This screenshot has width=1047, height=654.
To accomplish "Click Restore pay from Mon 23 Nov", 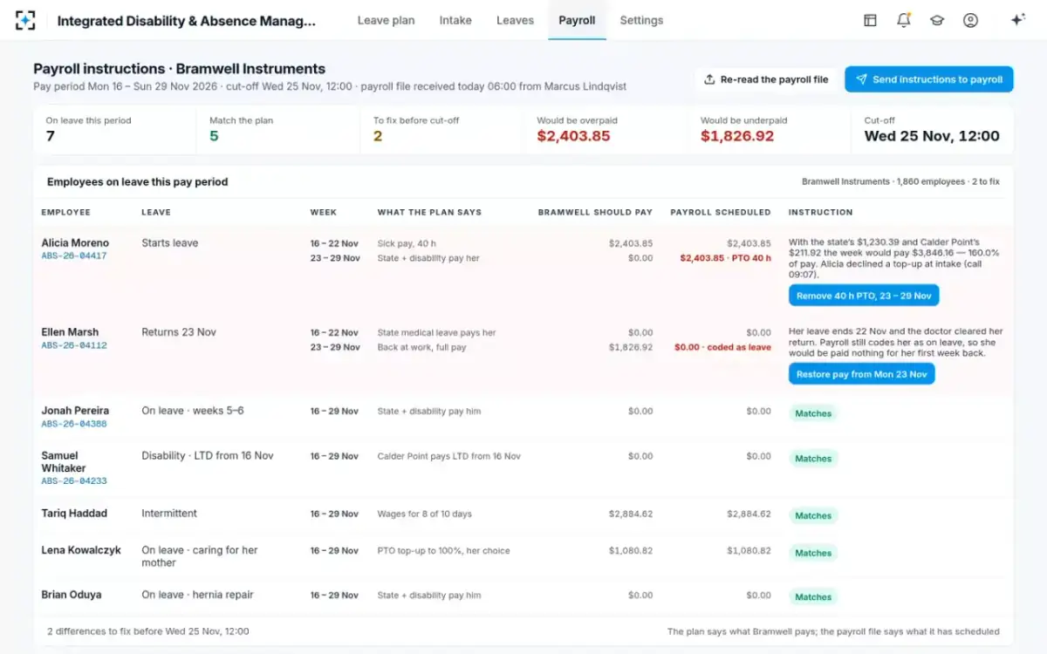I will click(861, 374).
